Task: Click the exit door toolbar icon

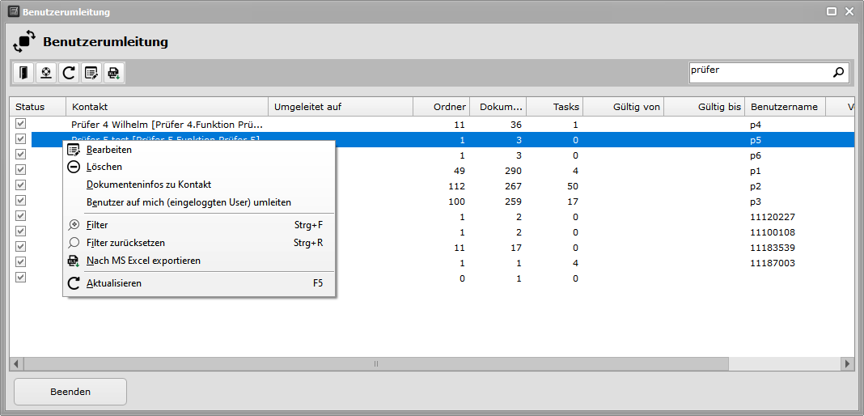Action: click(23, 73)
